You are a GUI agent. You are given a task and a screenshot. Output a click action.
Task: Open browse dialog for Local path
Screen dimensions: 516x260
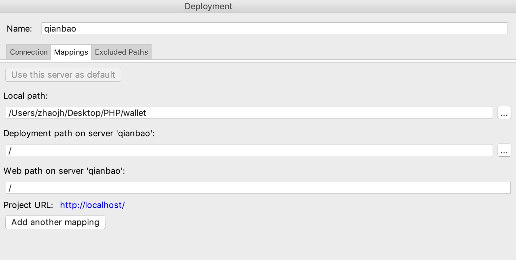[x=504, y=113]
